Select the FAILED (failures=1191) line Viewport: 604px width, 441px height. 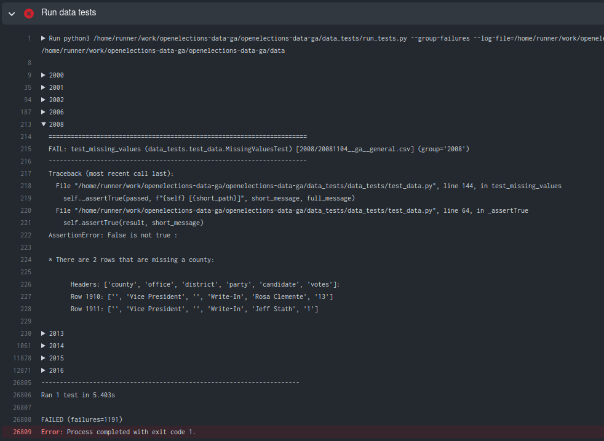point(82,420)
